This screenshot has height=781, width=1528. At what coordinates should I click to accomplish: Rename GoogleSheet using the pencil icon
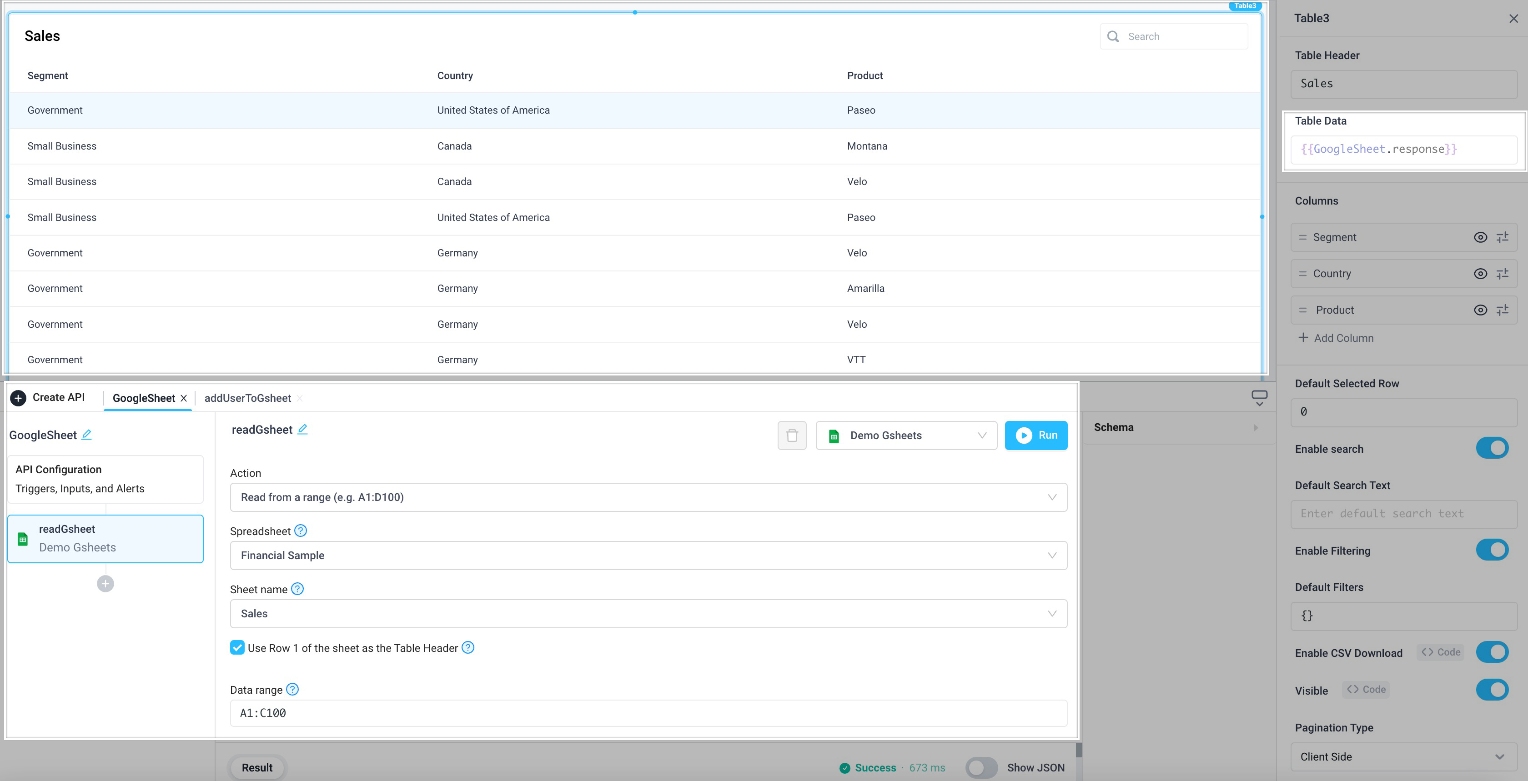pyautogui.click(x=86, y=435)
